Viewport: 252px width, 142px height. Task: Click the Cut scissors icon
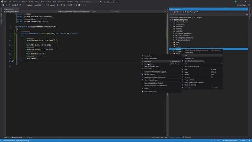183,69
